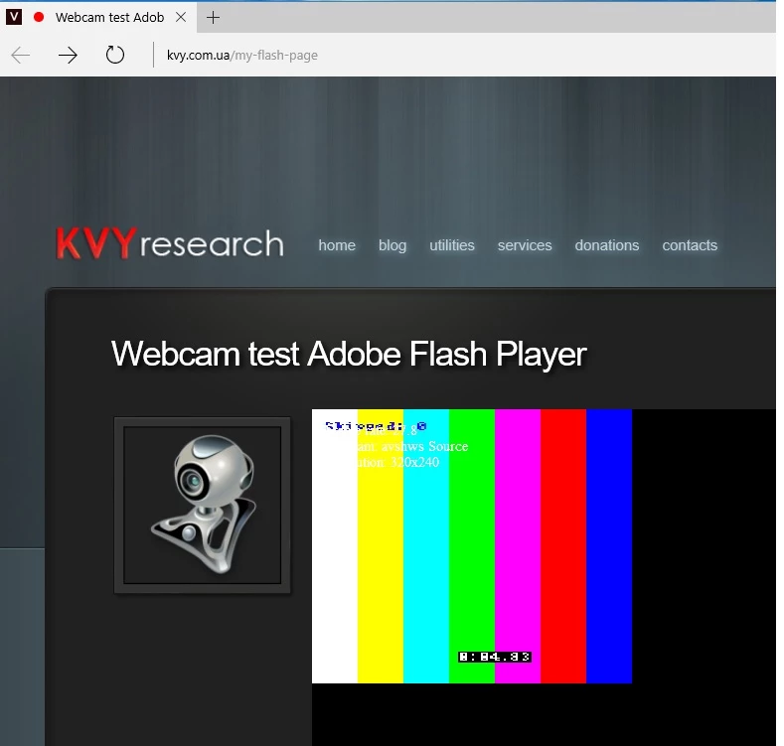Click the red color bar in video
This screenshot has width=784, height=746.
(x=563, y=546)
